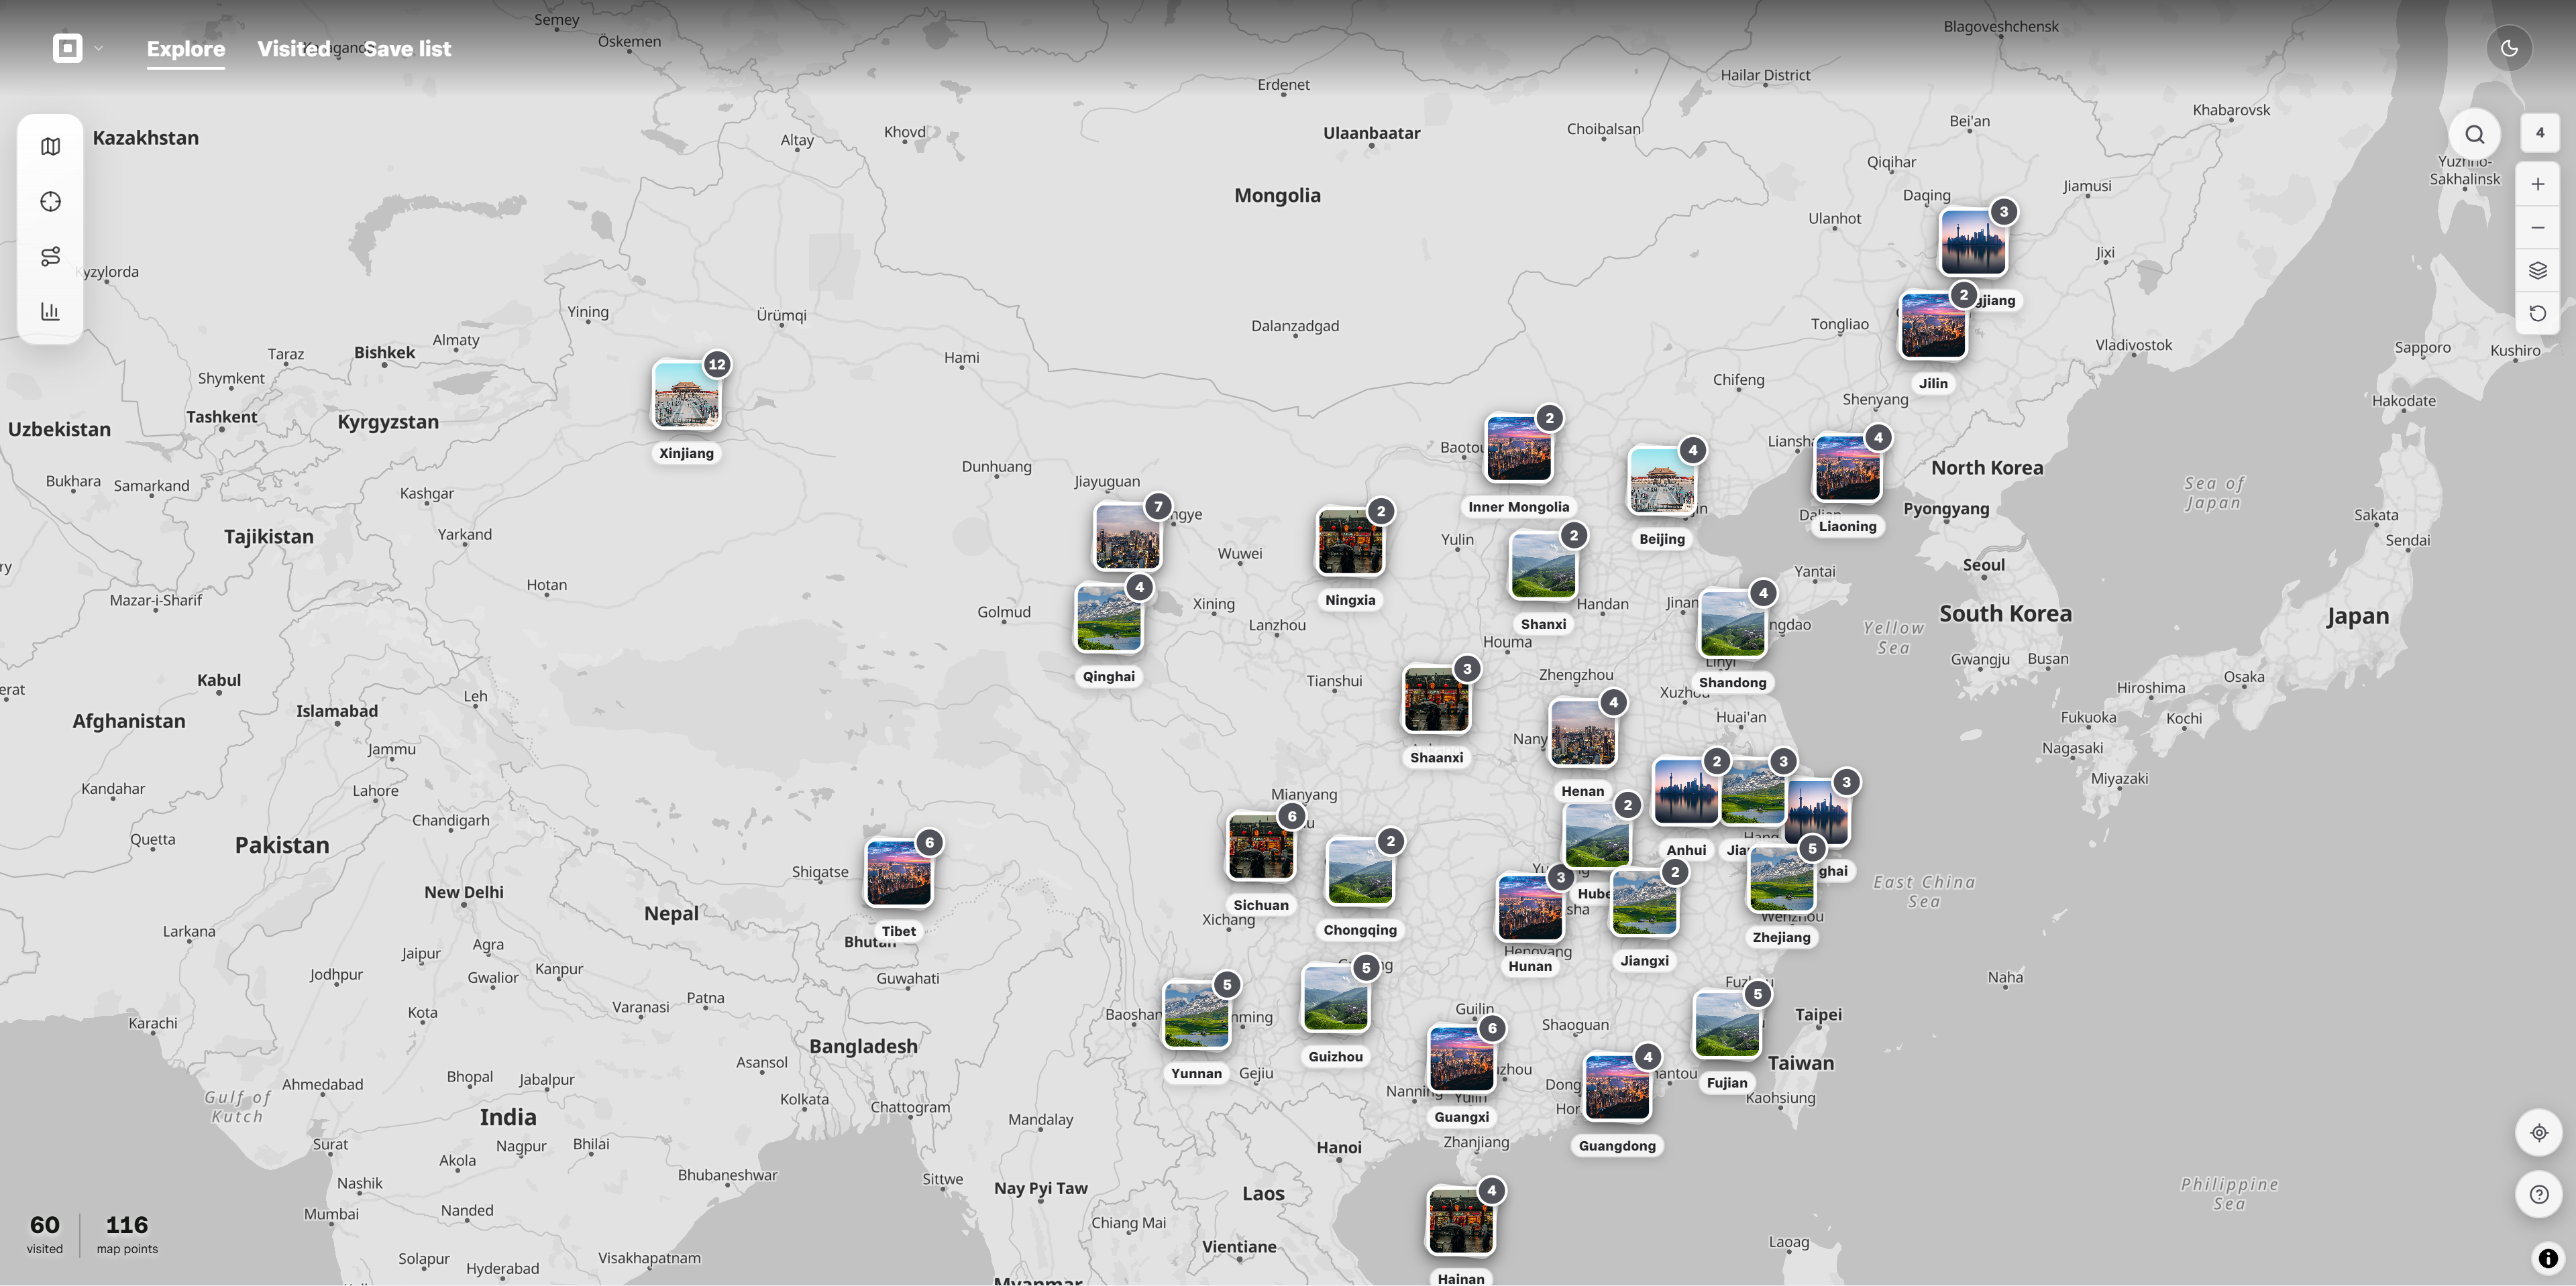This screenshot has height=1286, width=2576.
Task: Open the statistics bar chart icon
Action: click(50, 312)
